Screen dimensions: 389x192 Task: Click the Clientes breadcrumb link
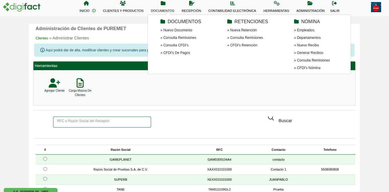[x=42, y=38]
